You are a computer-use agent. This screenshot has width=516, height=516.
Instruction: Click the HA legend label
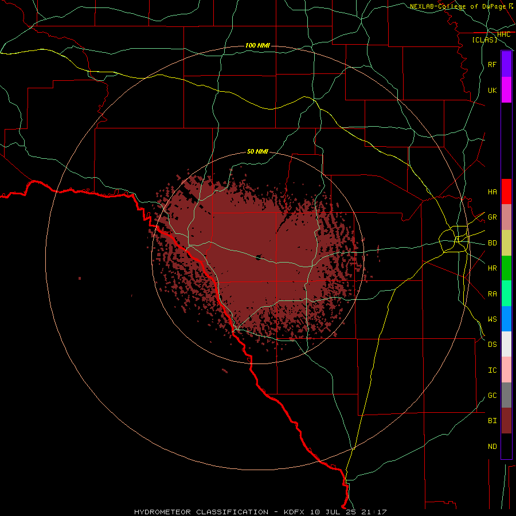492,192
